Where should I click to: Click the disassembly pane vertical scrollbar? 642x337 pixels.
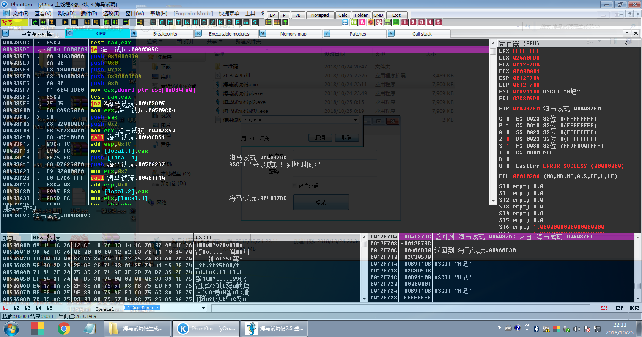493,122
